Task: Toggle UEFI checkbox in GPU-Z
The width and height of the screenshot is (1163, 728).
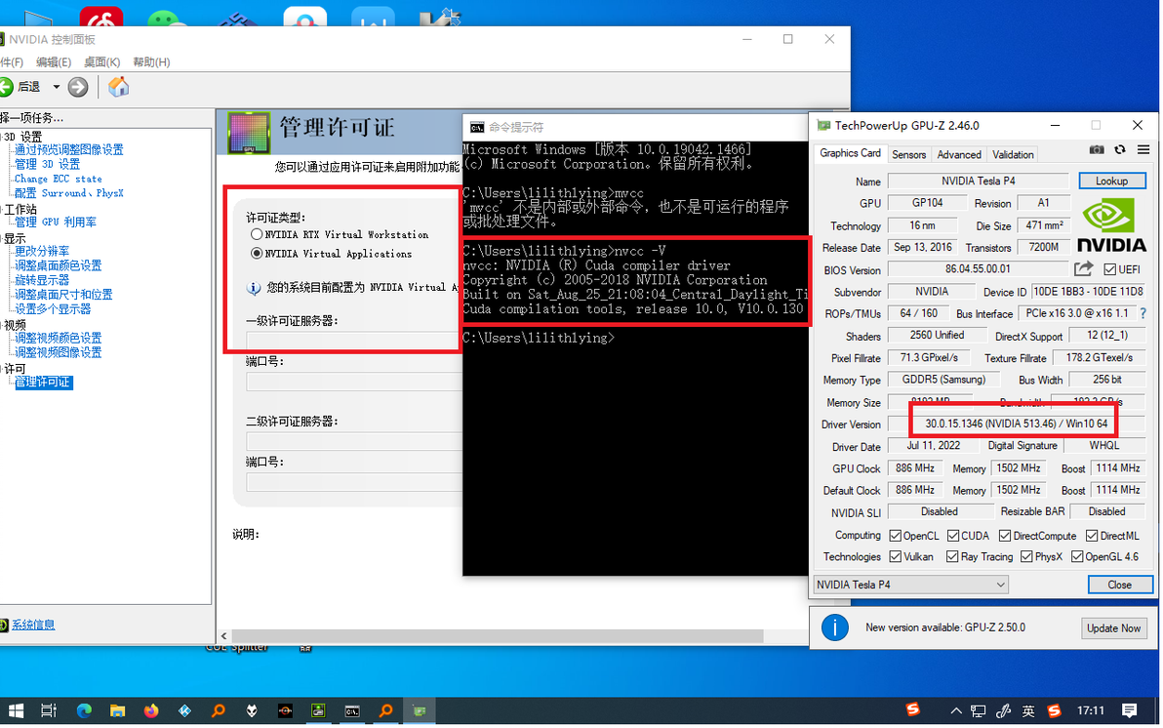Action: point(1109,269)
